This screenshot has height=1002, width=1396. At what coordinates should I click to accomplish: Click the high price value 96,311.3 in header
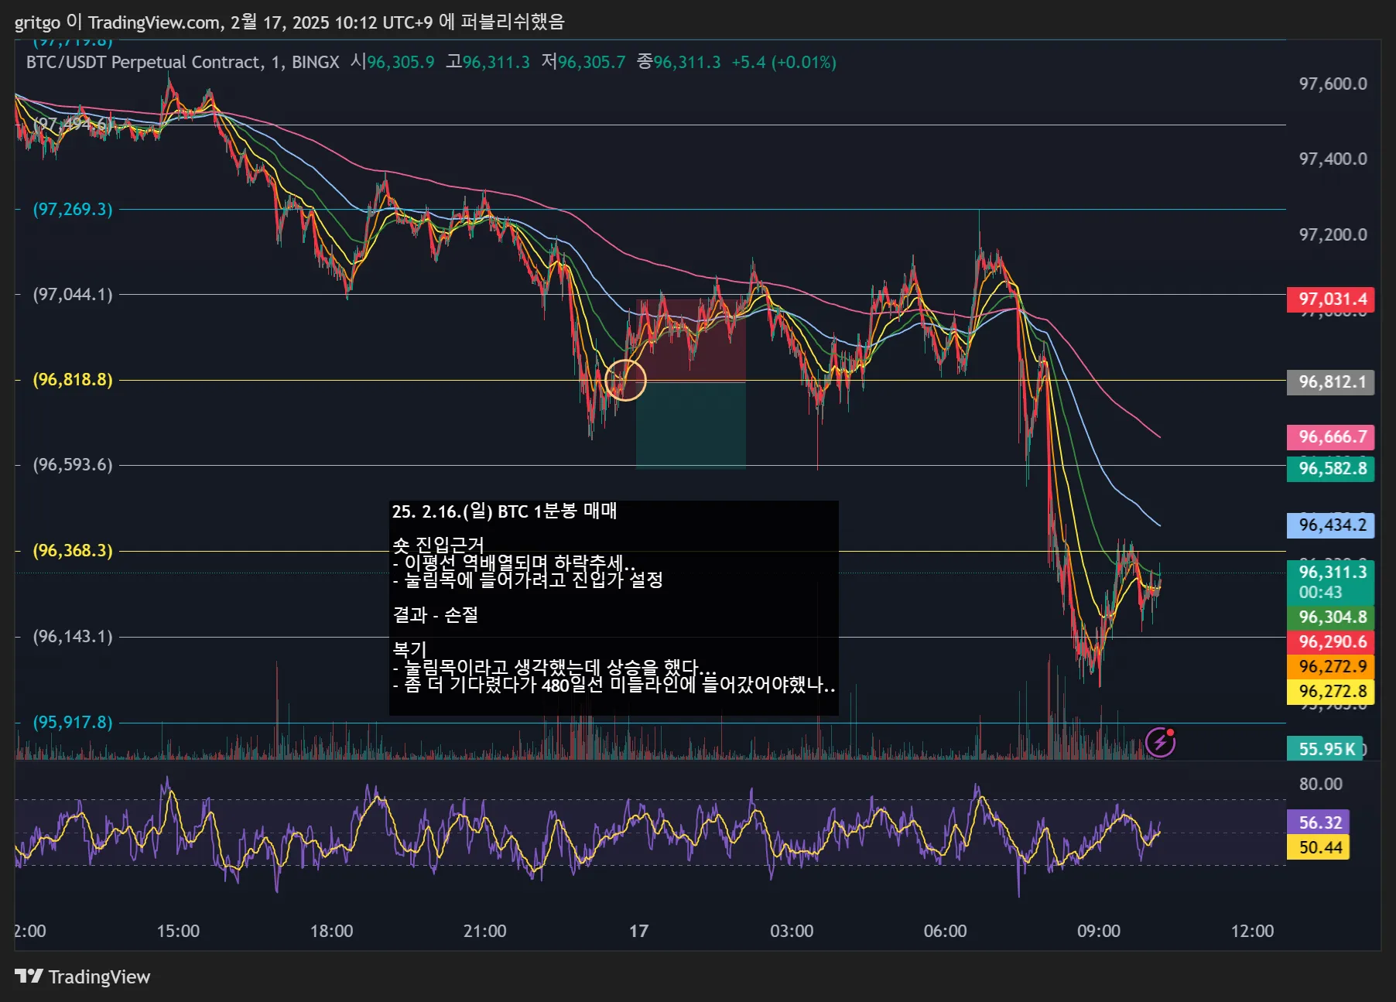[496, 62]
